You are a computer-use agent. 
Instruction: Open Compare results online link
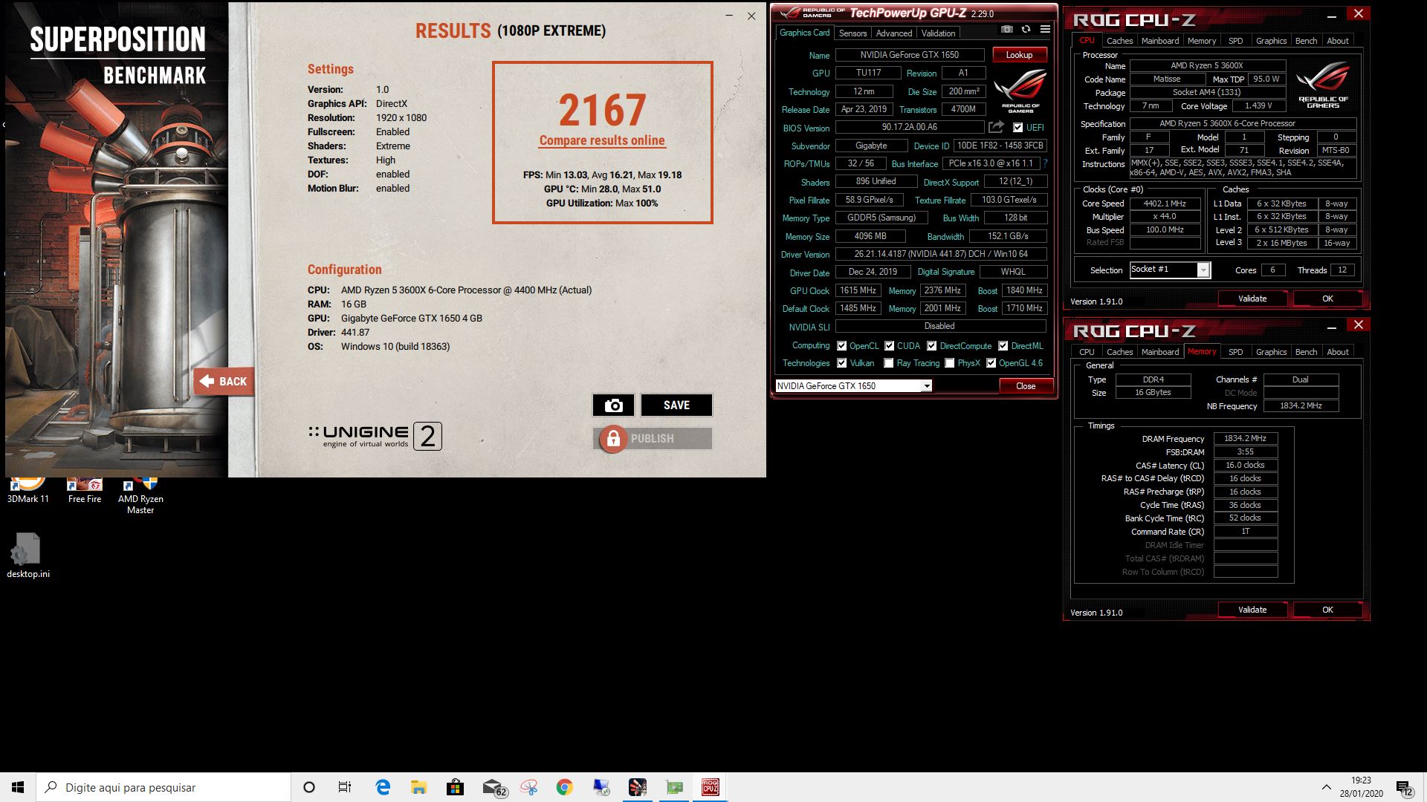tap(602, 140)
